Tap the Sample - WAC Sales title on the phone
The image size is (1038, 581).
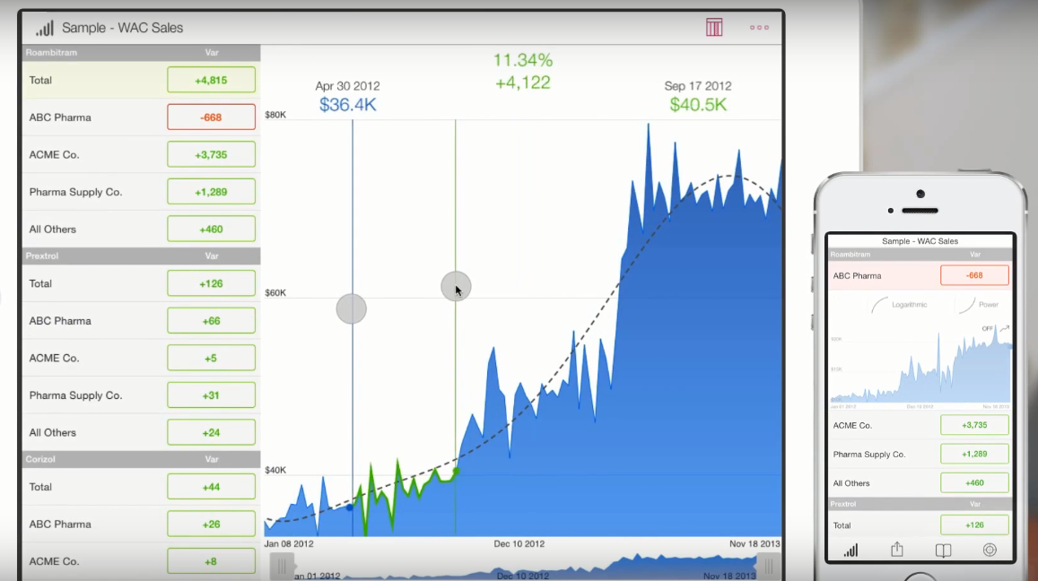[x=920, y=241]
